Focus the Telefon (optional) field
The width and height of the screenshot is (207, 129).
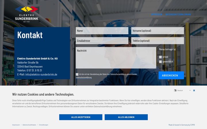pyautogui.click(x=158, y=41)
